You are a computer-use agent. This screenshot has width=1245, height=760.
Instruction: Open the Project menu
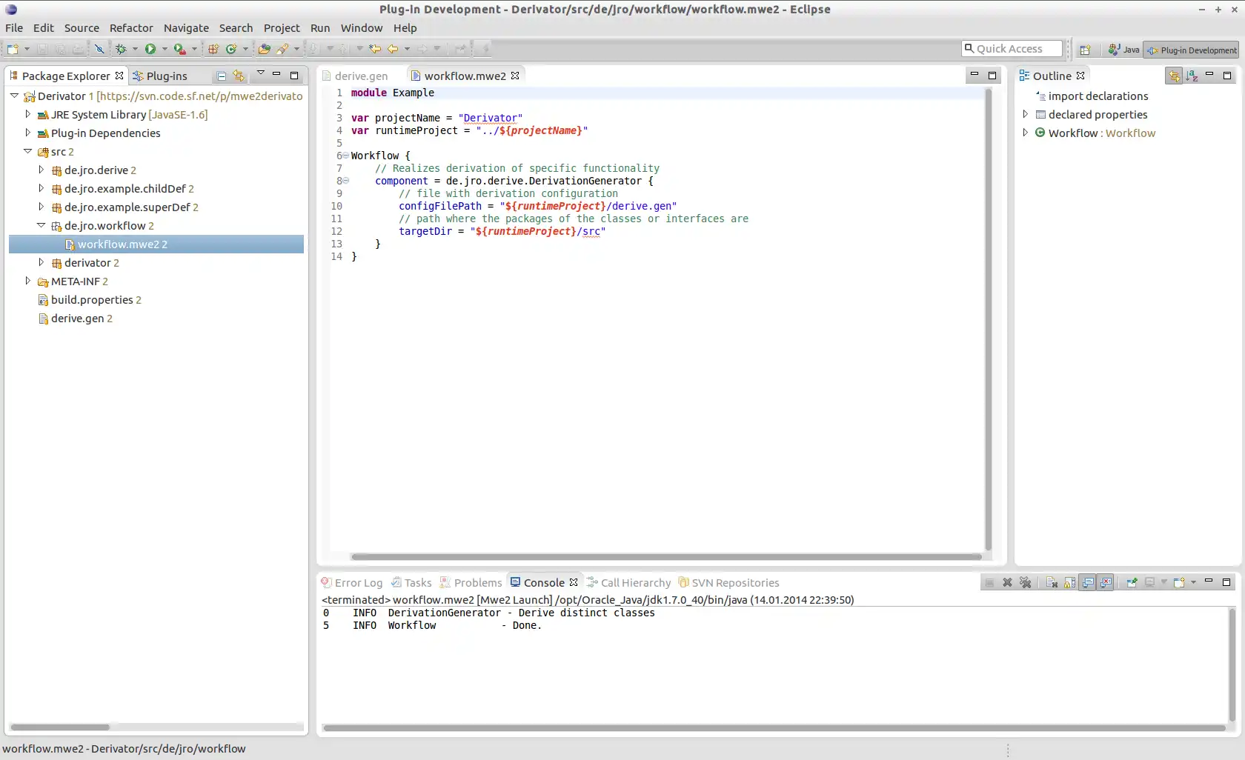click(282, 27)
